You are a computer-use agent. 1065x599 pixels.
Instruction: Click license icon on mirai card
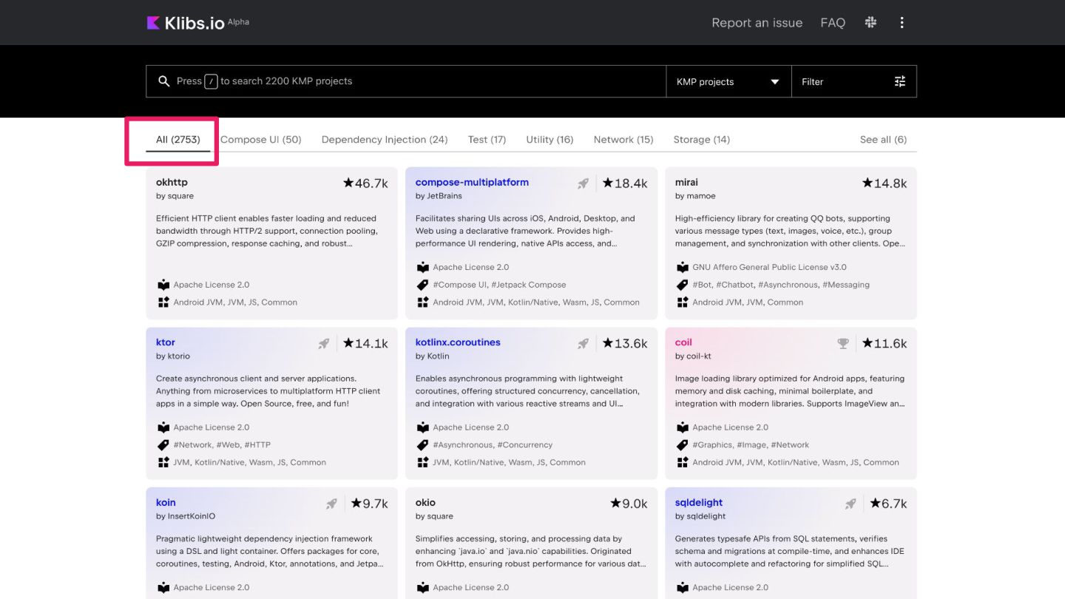tap(683, 267)
